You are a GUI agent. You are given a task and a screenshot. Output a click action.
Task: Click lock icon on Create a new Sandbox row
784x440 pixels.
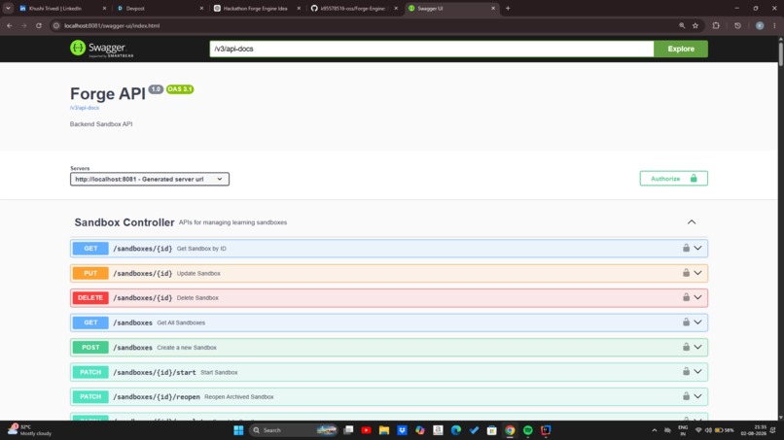686,347
